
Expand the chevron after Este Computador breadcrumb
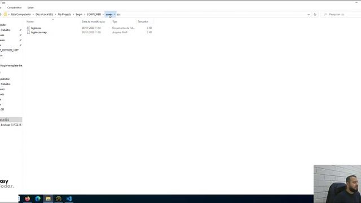(33, 15)
